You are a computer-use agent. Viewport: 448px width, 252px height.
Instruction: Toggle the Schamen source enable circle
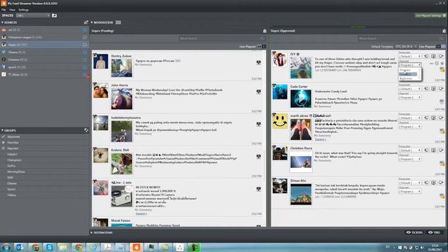(85, 59)
